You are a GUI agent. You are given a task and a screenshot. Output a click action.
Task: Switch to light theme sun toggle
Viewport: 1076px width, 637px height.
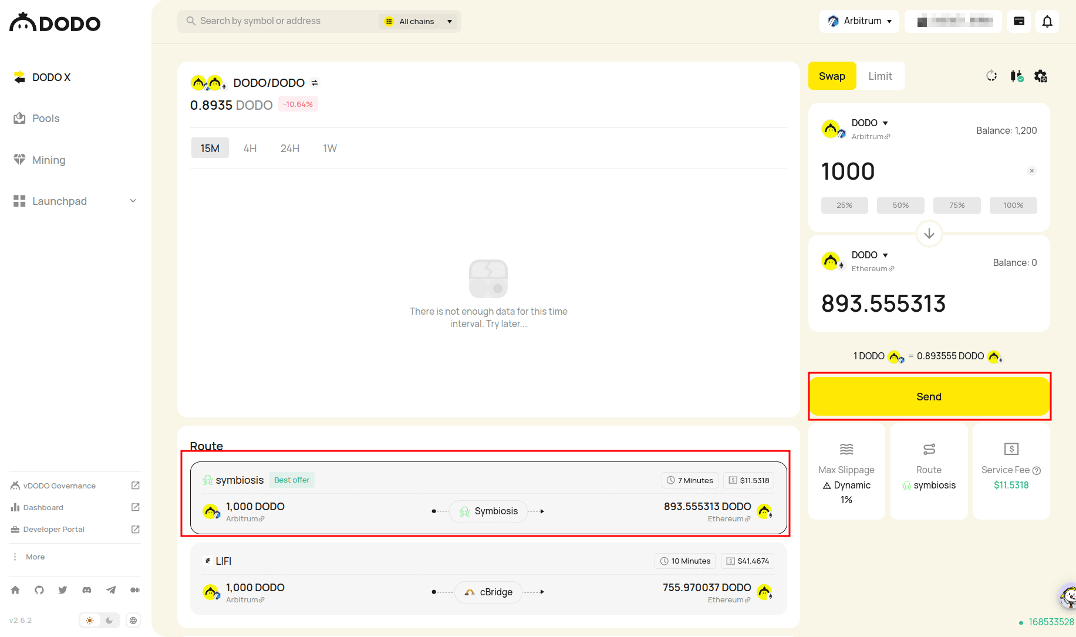90,620
